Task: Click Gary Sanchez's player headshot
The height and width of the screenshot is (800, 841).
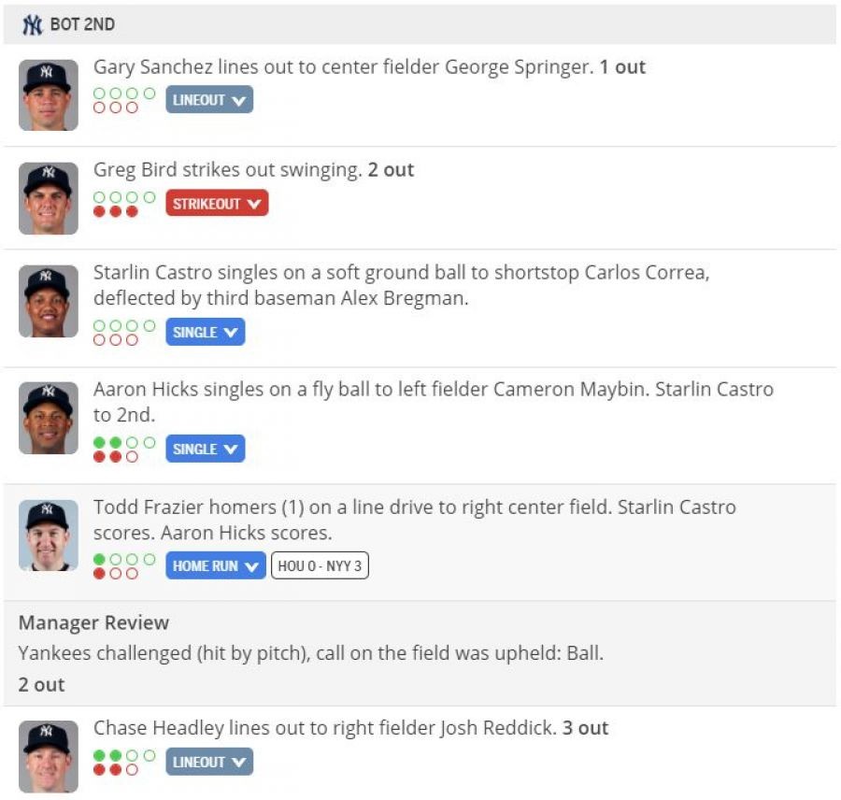Action: 49,95
